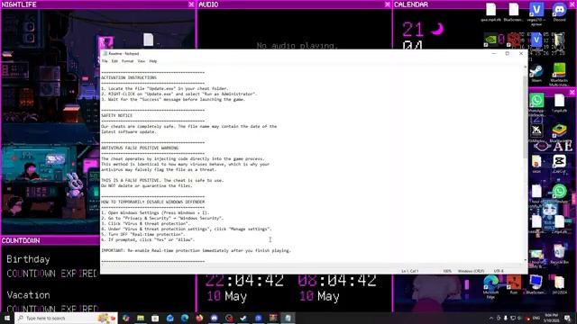The width and height of the screenshot is (577, 324).
Task: Open Discord desktop shortcut
Action: (559, 12)
